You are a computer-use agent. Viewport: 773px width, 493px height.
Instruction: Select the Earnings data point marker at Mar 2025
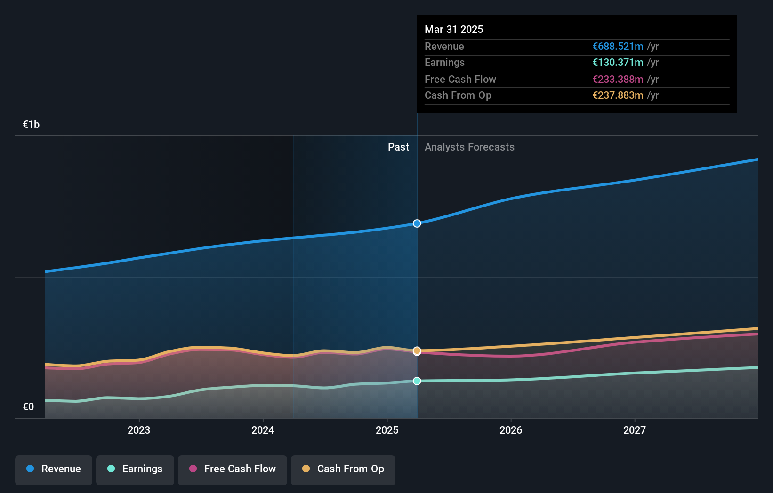(417, 381)
